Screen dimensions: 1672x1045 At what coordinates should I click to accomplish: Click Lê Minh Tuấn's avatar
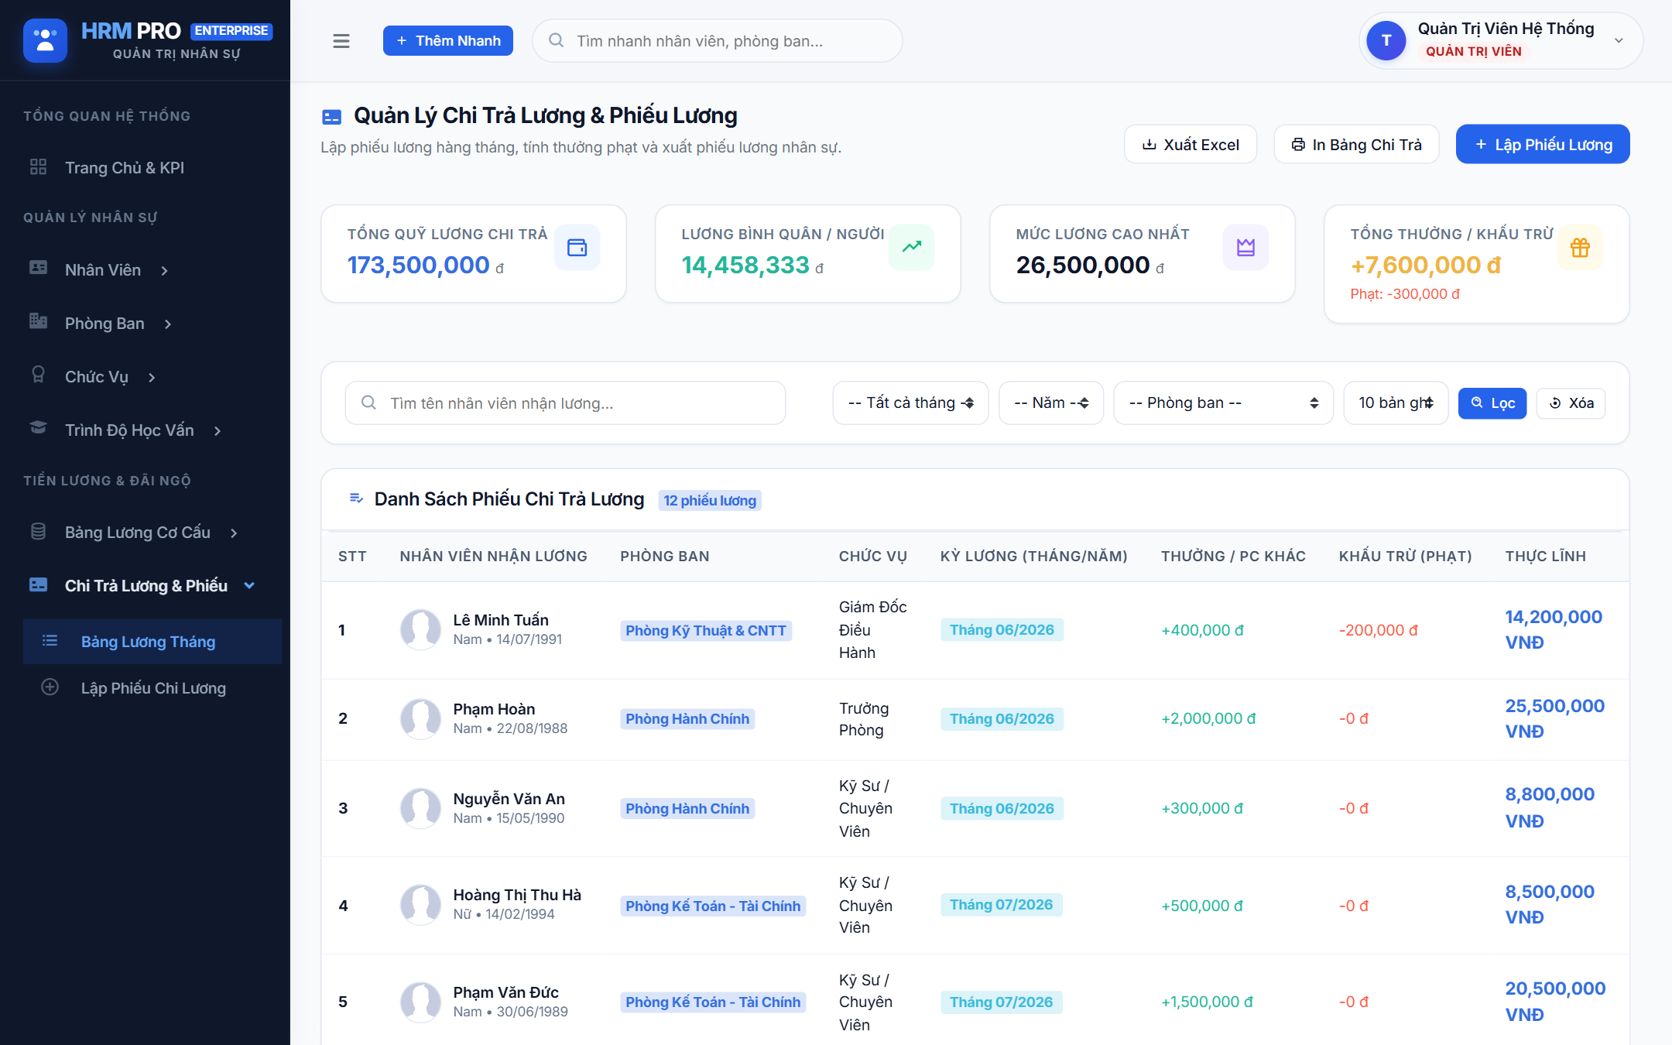421,629
